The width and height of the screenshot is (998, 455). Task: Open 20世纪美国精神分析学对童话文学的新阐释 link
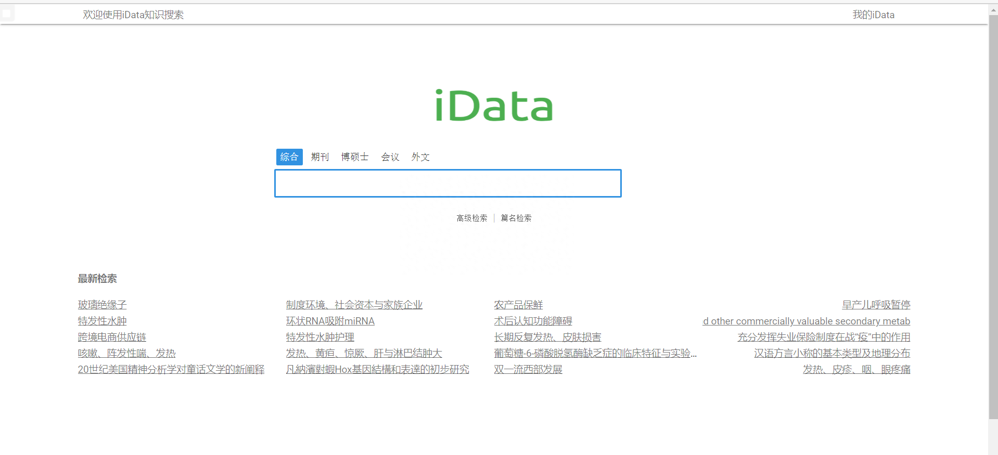pyautogui.click(x=171, y=369)
